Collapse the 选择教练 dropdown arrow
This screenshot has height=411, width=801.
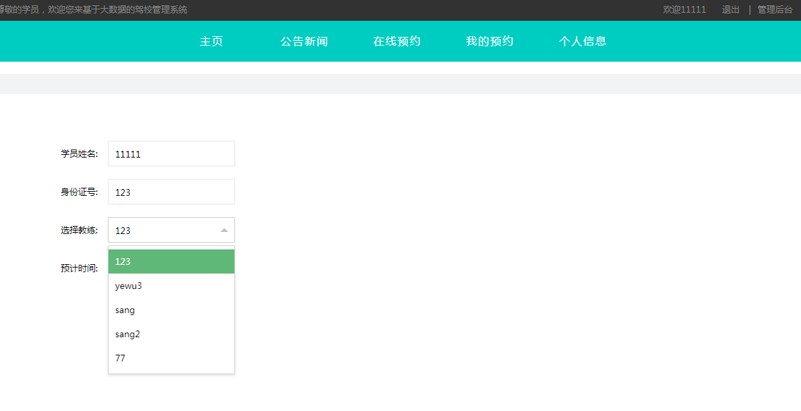point(224,231)
